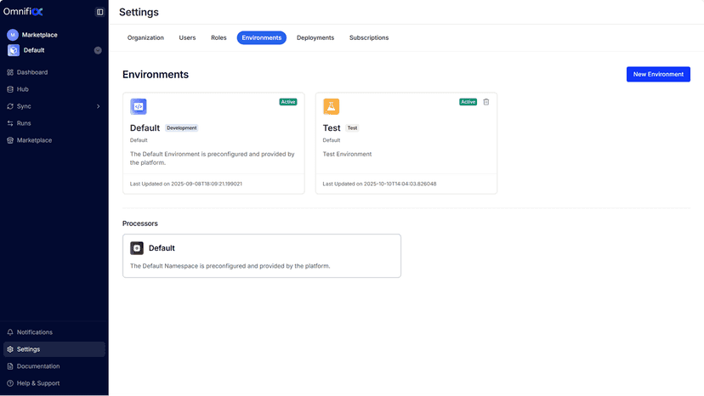Viewport: 704px width, 396px height.
Task: Click the Help & Support question icon
Action: [x=10, y=383]
